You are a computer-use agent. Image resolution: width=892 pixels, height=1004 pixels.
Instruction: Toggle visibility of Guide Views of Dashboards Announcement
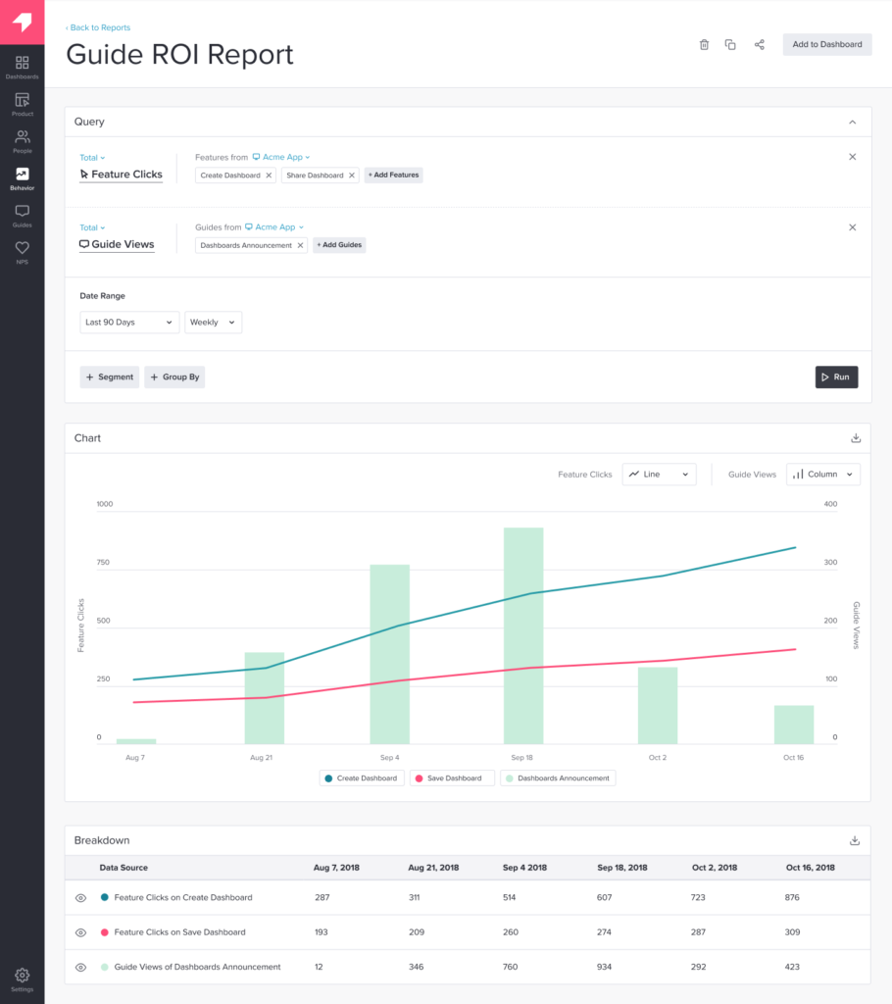(x=80, y=967)
